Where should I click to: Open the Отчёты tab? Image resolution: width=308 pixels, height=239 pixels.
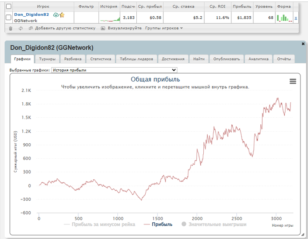tap(284, 59)
